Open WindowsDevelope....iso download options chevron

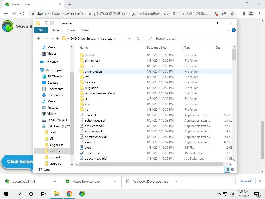[x=176, y=181]
